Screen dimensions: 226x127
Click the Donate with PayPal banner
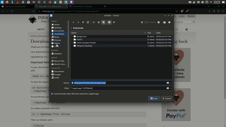pos(176,105)
